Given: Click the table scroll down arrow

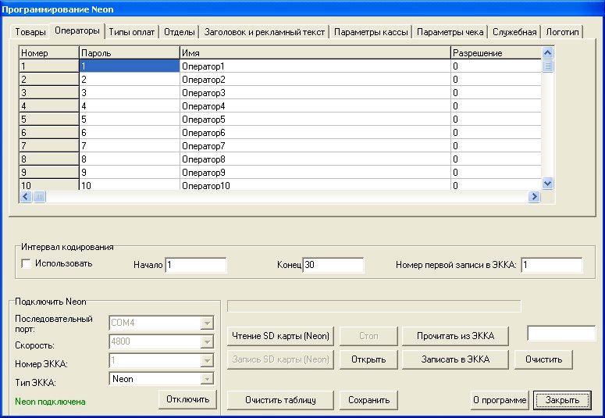Looking at the screenshot, I should 547,183.
